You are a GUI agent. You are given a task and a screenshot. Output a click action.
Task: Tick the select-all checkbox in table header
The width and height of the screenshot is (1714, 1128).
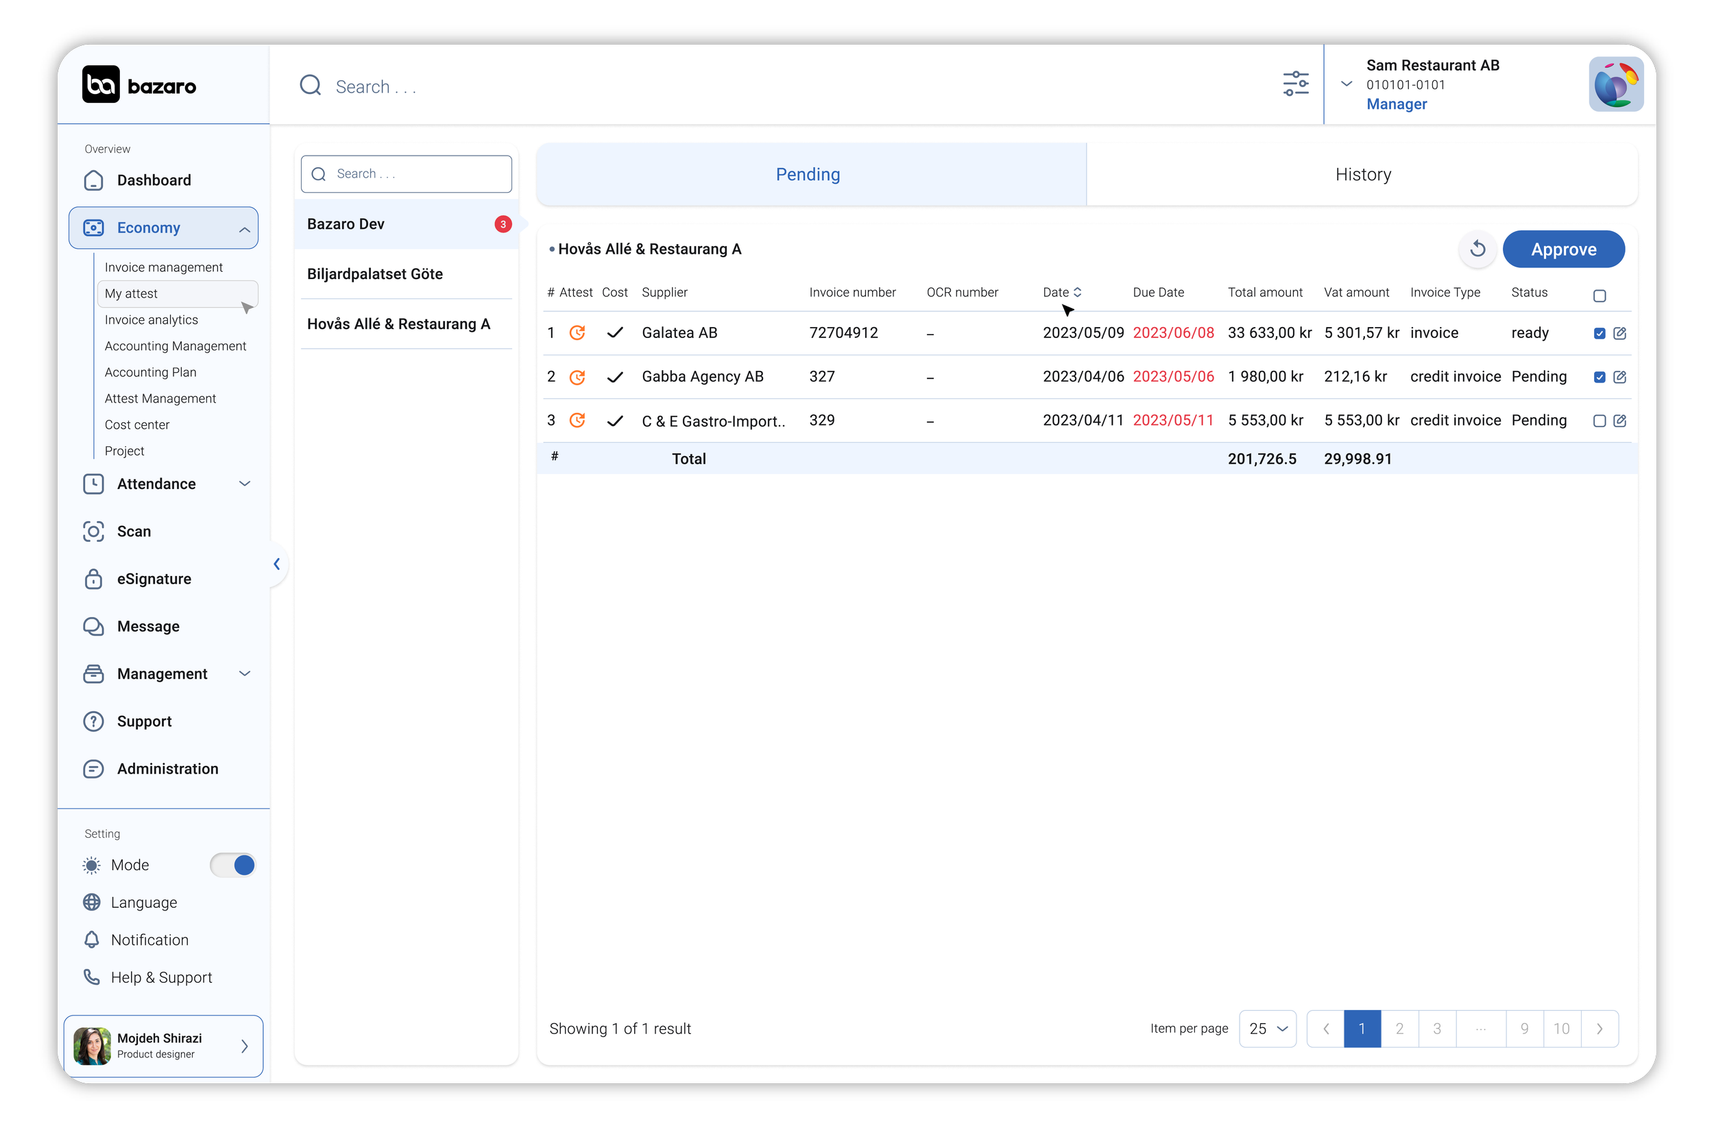(x=1600, y=296)
